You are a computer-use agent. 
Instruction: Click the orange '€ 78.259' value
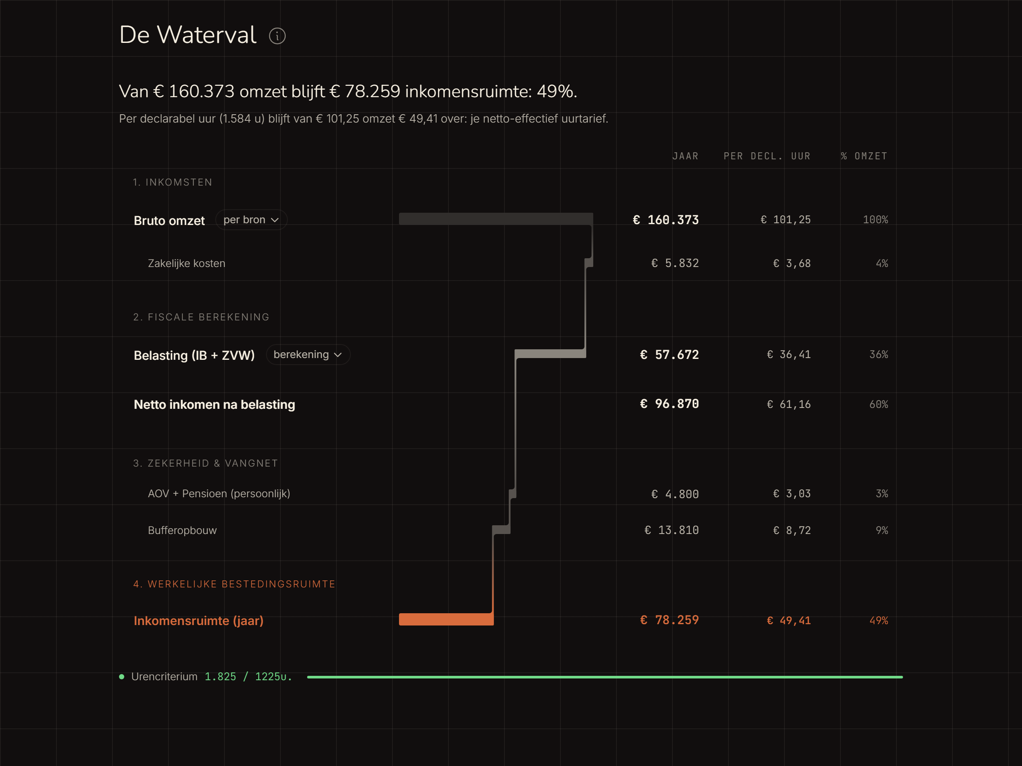(x=669, y=620)
